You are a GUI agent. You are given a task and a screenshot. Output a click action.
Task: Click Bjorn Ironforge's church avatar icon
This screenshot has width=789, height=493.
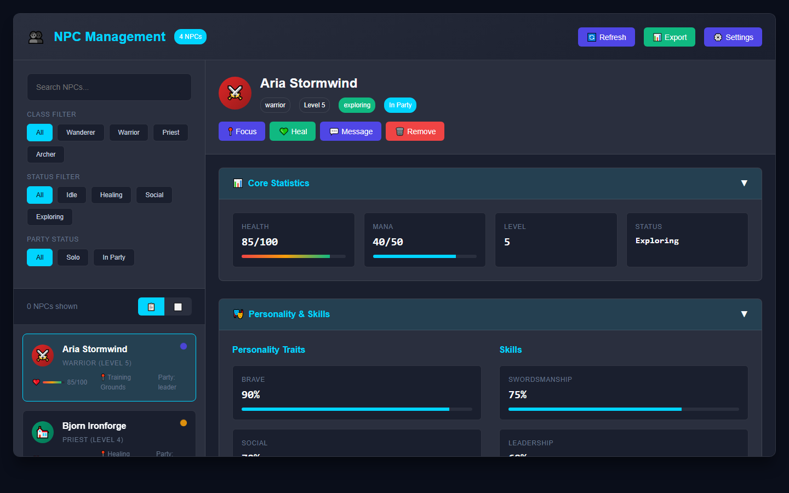pos(43,432)
